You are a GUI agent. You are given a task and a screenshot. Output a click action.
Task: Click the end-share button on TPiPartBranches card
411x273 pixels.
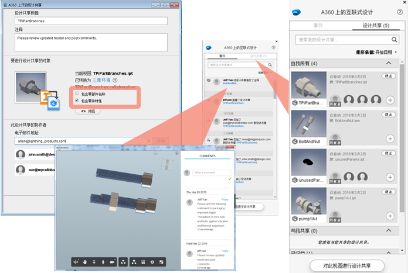(389, 76)
